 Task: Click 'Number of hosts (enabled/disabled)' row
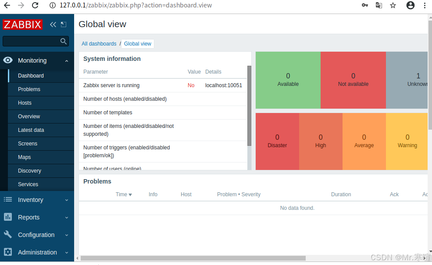coord(163,99)
